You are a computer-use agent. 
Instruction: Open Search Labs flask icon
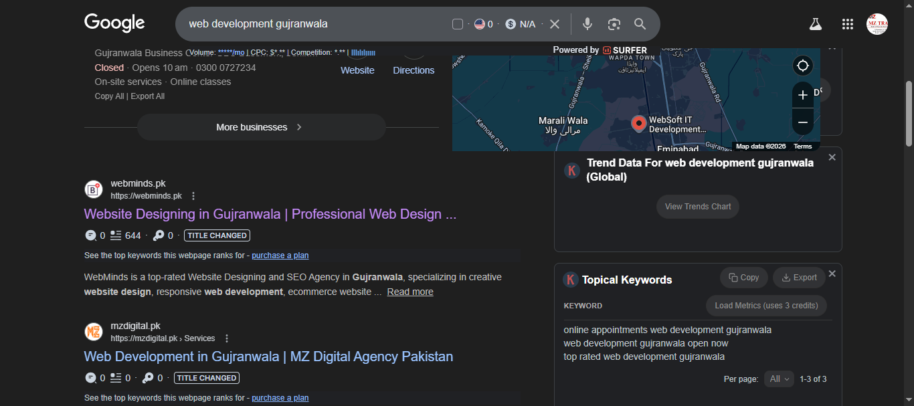point(815,24)
